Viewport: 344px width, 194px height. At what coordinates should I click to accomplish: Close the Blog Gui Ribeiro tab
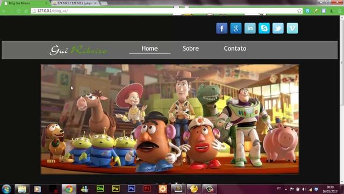46,3
